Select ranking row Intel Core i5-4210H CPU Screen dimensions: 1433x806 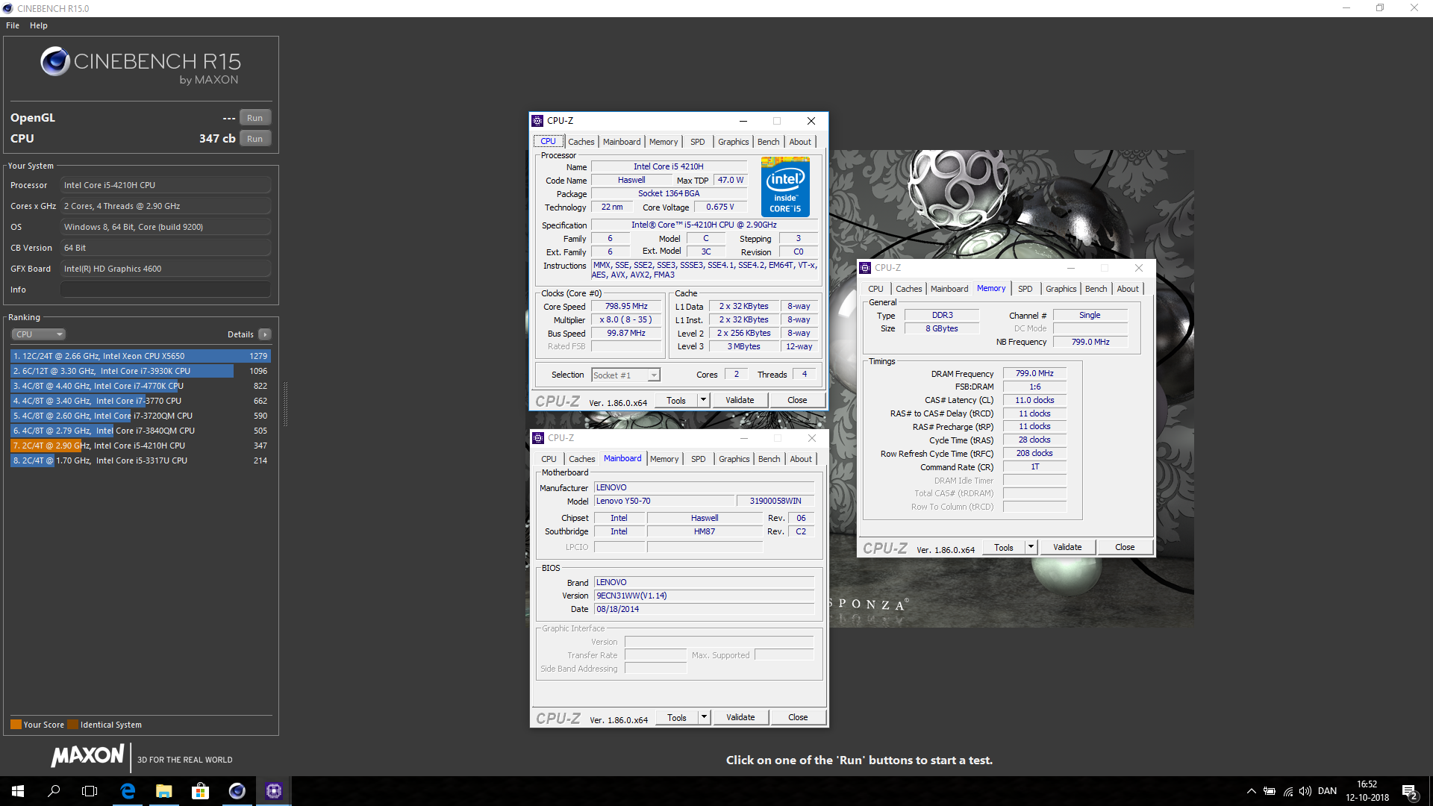(140, 446)
